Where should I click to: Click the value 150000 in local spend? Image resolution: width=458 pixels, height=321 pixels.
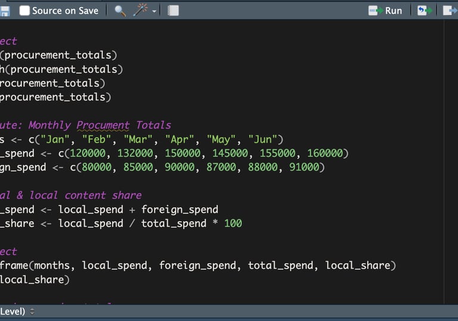tap(182, 153)
